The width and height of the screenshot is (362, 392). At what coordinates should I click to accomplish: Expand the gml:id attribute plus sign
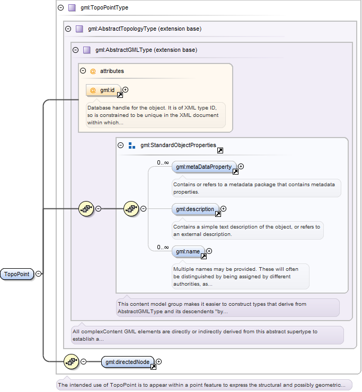pos(126,90)
